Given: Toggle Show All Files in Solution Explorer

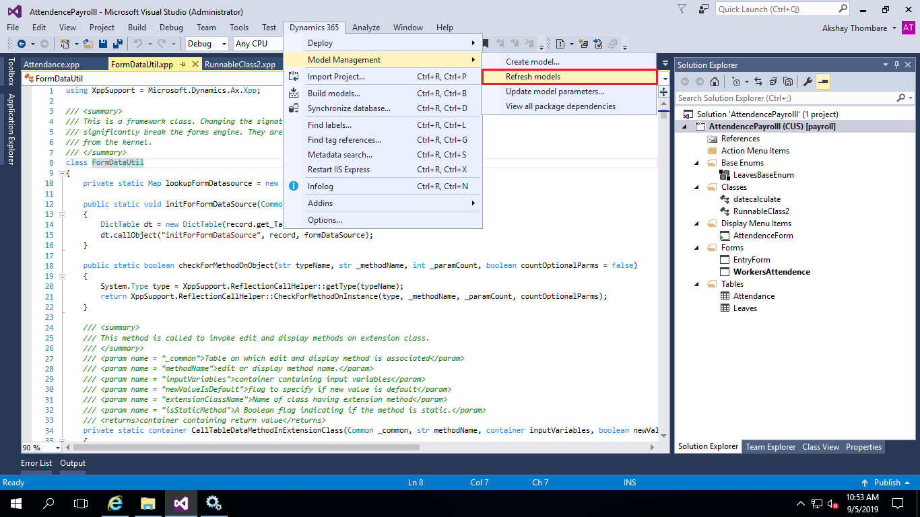Looking at the screenshot, I should pyautogui.click(x=788, y=81).
